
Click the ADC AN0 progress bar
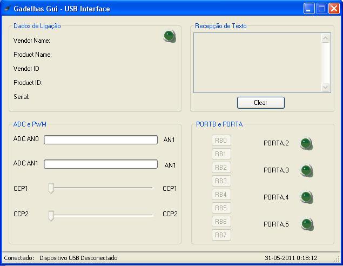100,140
